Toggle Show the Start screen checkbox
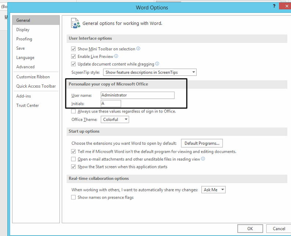The width and height of the screenshot is (291, 236). pos(74,167)
